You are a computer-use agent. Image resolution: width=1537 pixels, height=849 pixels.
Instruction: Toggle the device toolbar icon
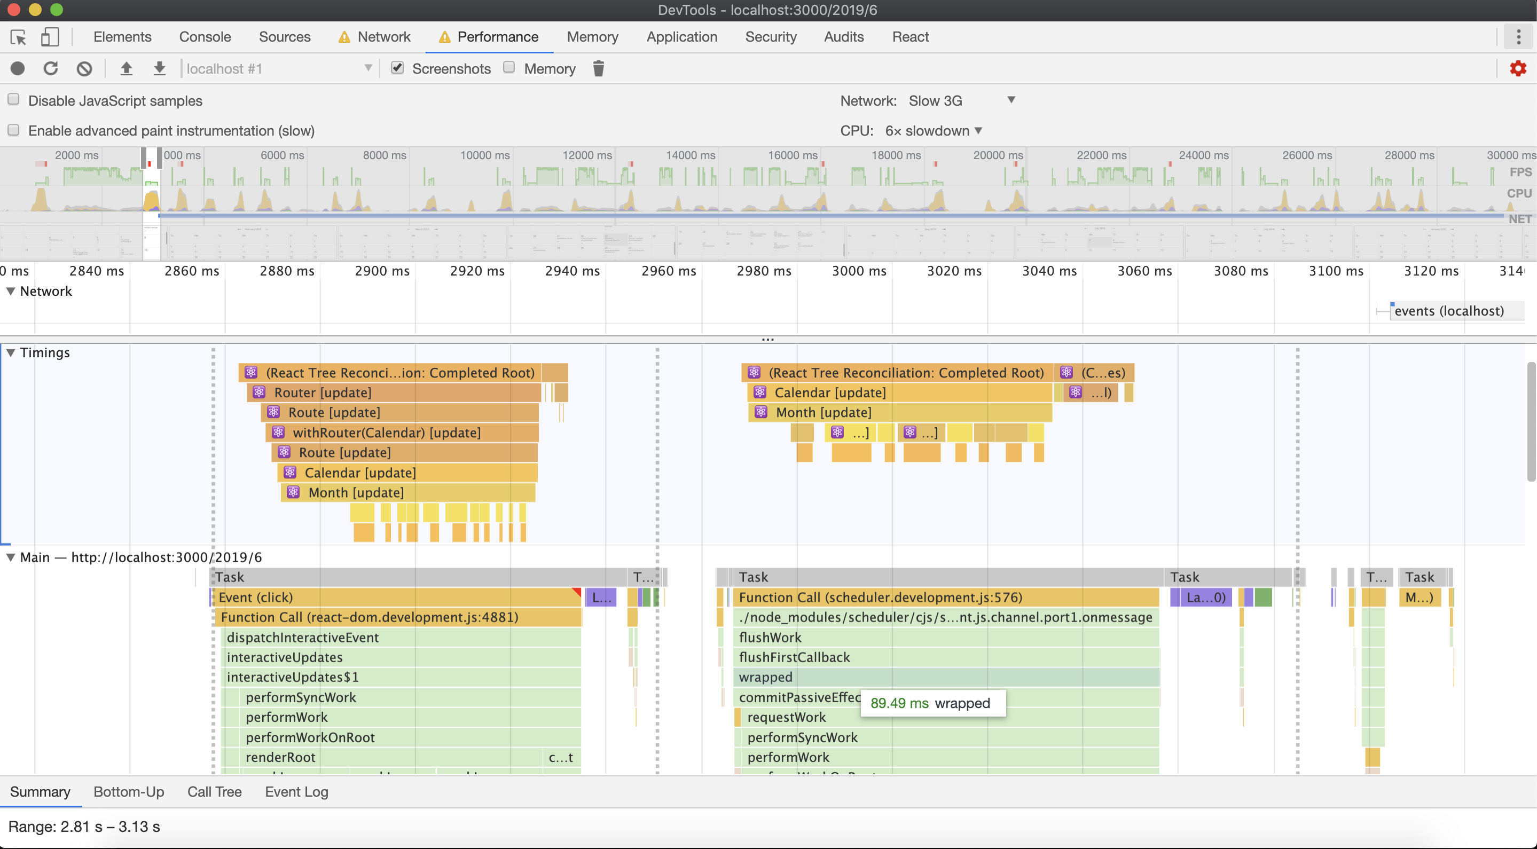pos(50,37)
